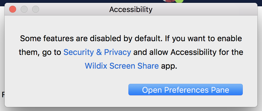Open the Security & Privacy link
This screenshot has width=262, height=111.
[x=97, y=52]
